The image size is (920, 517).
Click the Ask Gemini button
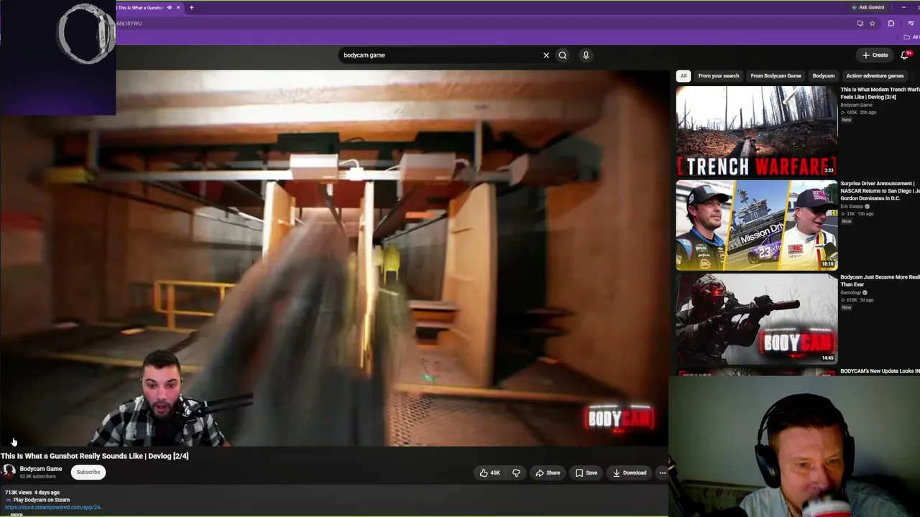868,7
